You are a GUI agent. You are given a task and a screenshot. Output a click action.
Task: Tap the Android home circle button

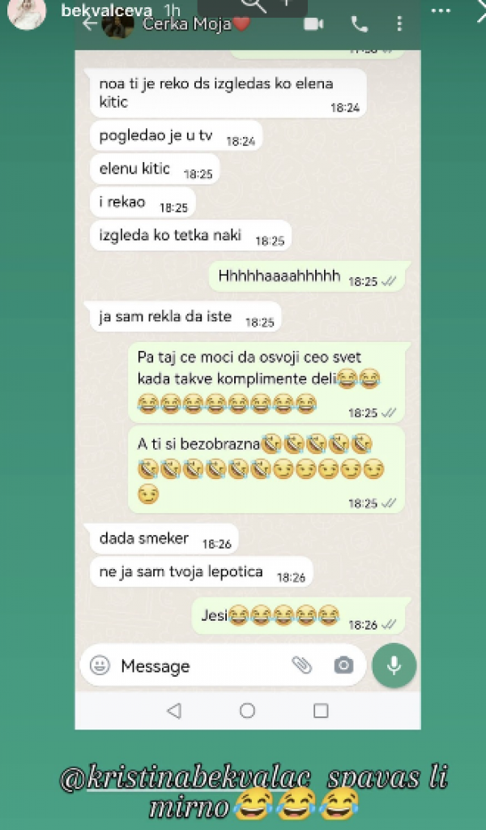(248, 710)
